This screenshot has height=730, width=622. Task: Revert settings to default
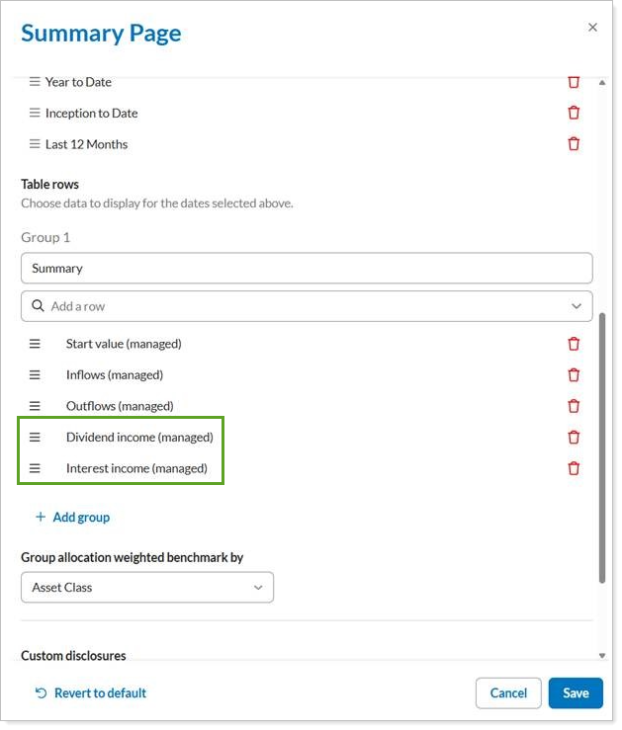point(90,693)
